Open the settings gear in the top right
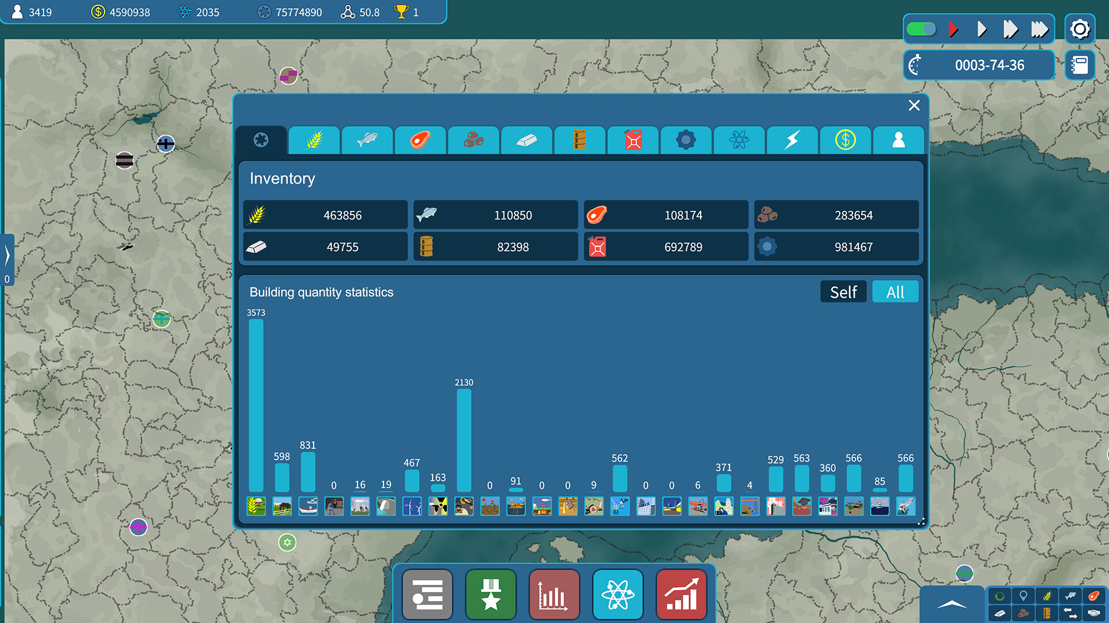 click(1080, 29)
